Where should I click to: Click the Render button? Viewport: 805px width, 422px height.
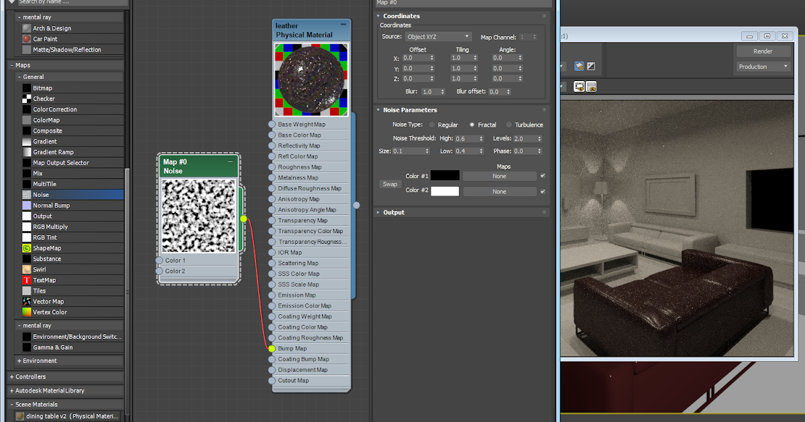pyautogui.click(x=763, y=51)
